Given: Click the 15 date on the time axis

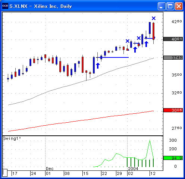Looking at the screenshot, I should (86, 173).
